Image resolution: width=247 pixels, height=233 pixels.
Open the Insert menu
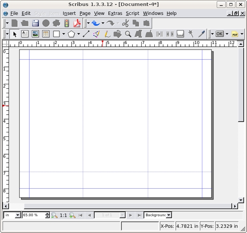[x=69, y=13]
